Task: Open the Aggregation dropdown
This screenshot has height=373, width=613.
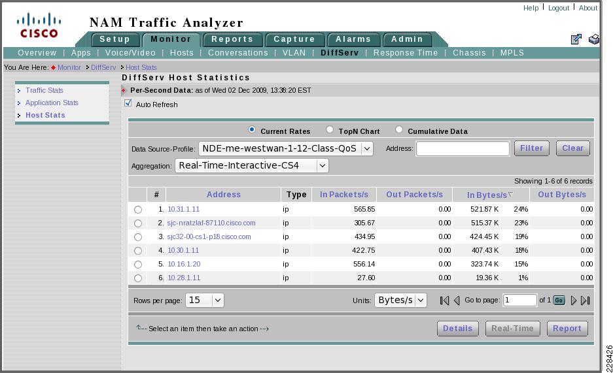Action: click(x=252, y=165)
